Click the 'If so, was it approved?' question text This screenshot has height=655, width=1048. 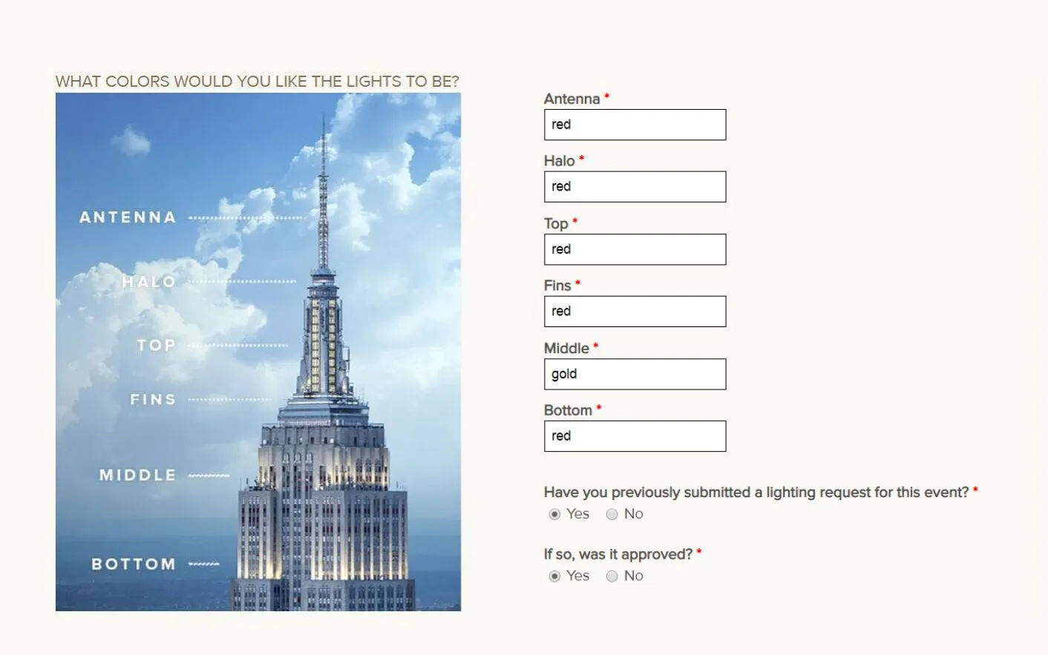coord(618,554)
